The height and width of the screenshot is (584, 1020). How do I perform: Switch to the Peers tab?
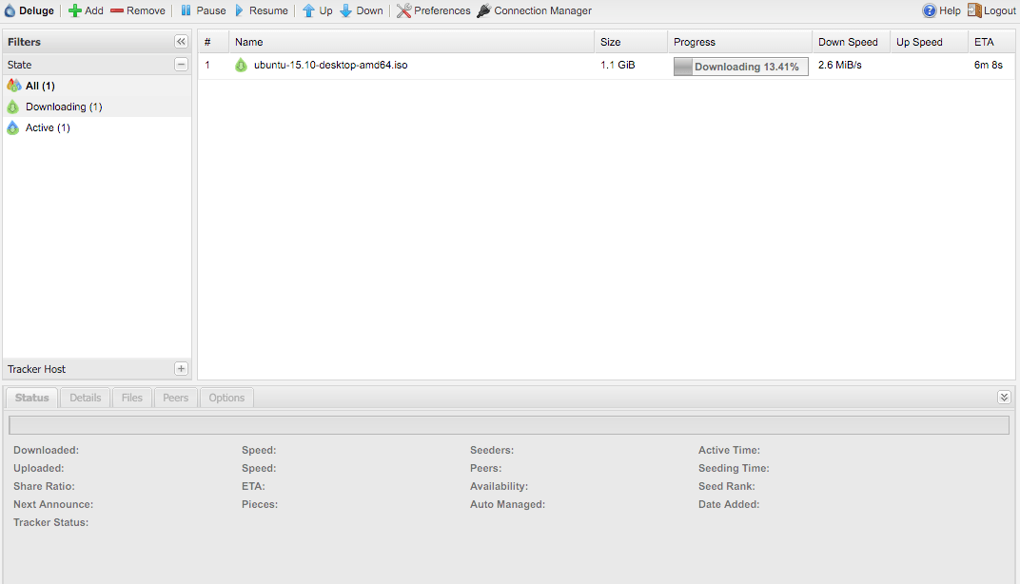(176, 398)
